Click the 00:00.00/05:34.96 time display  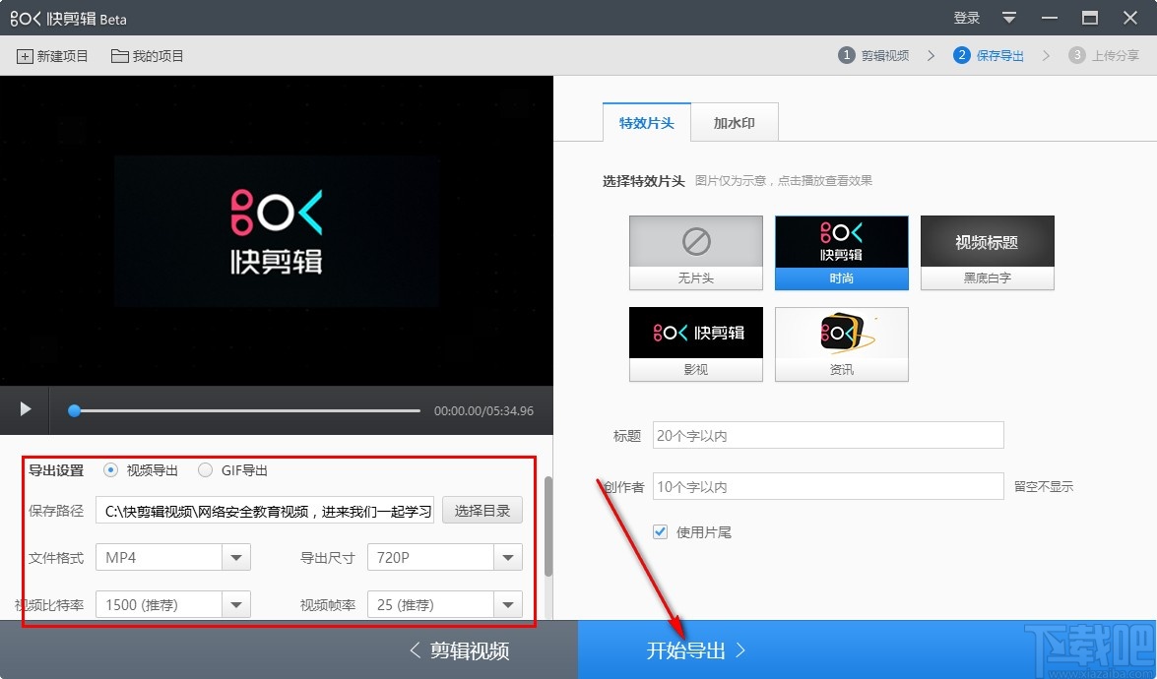tap(483, 410)
